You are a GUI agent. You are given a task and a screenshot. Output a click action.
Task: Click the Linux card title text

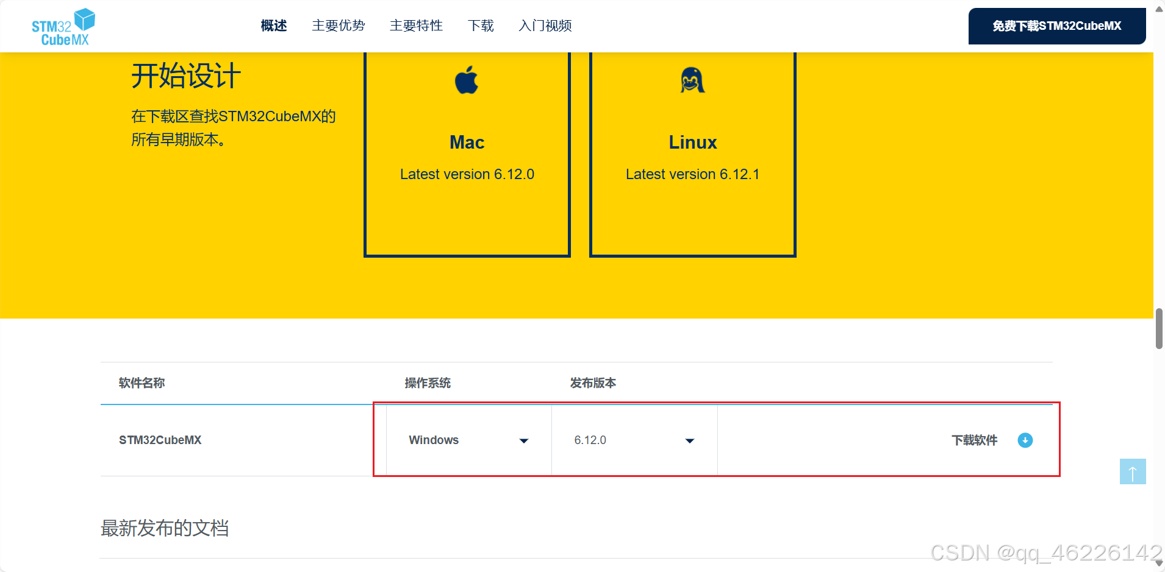(693, 143)
